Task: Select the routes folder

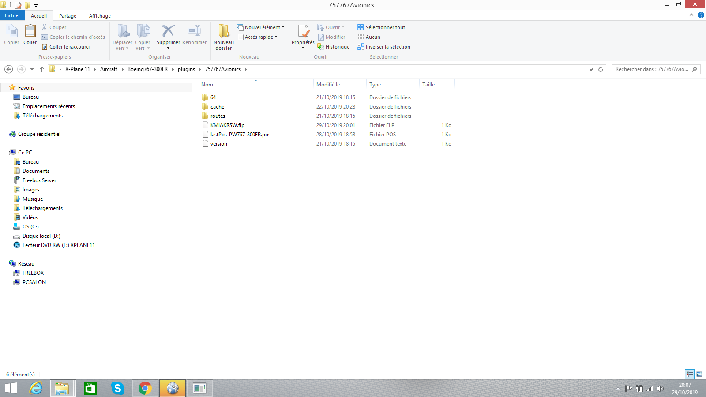Action: tap(218, 116)
